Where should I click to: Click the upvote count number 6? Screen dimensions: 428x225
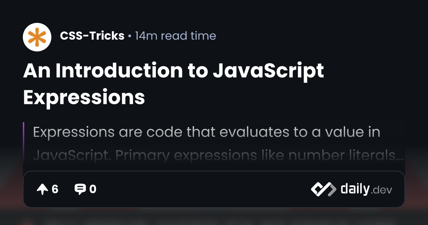tap(55, 189)
